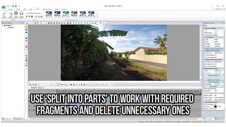The image size is (226, 127).
Task: Click the VSDC application logo button
Action: click(4, 7)
